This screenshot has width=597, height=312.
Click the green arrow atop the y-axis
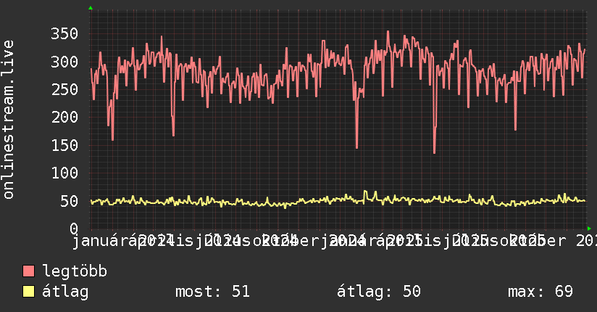click(91, 8)
